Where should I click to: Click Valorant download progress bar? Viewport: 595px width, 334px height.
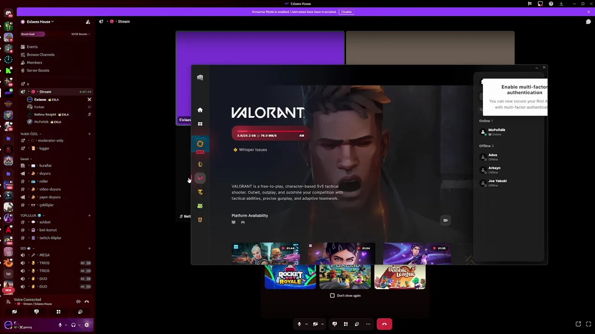tap(270, 134)
